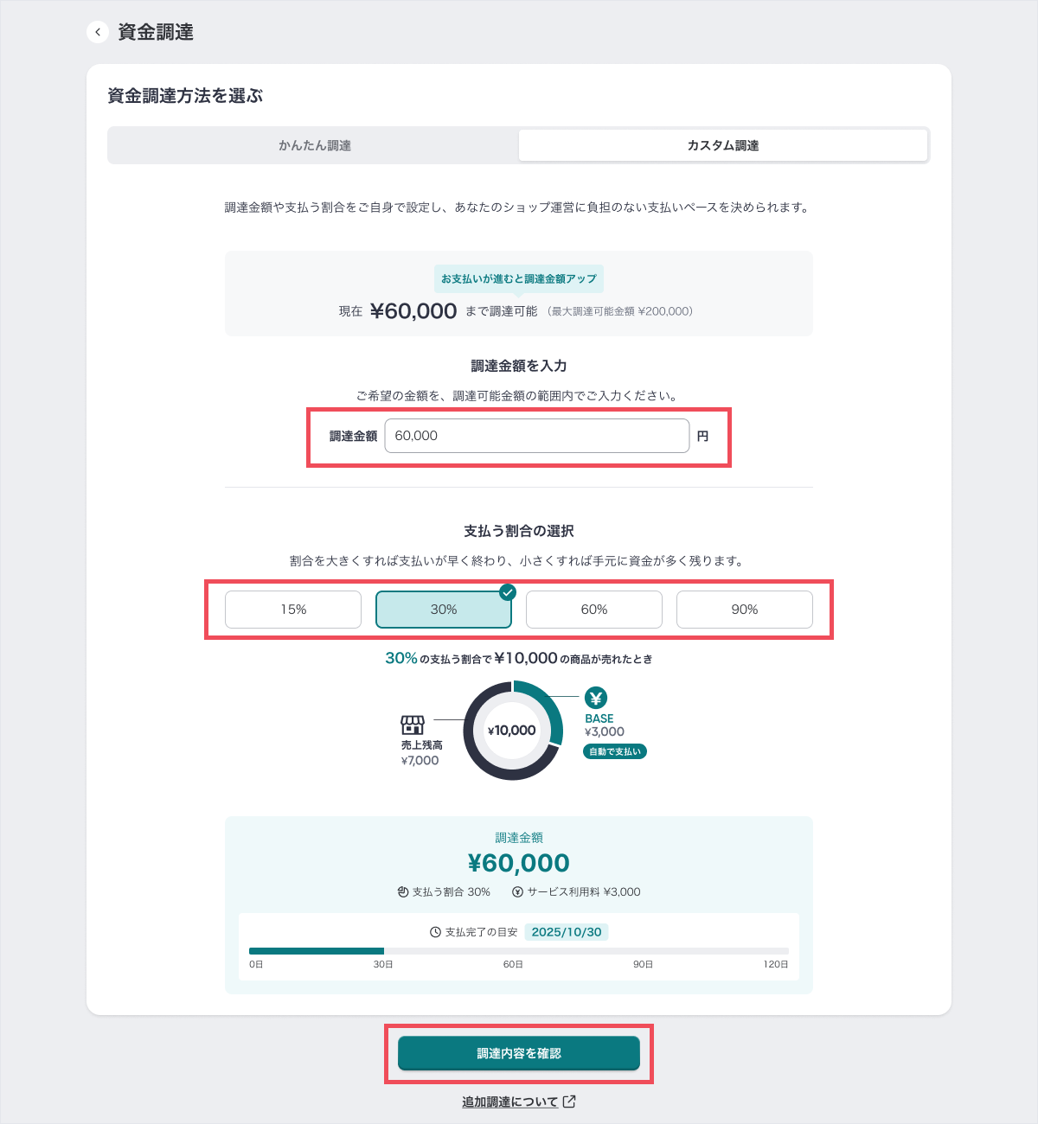
Task: Click the yen icon beside サービス利用料
Action: point(517,891)
